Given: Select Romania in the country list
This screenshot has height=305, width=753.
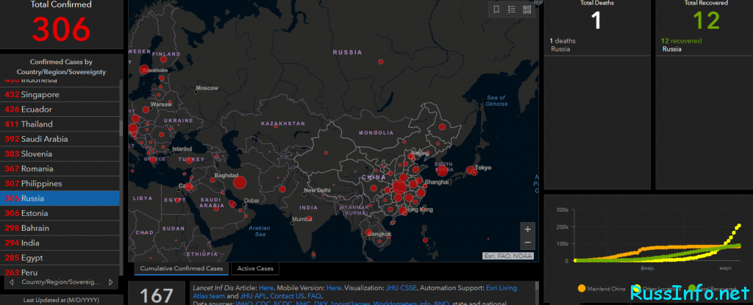Looking at the screenshot, I should (x=60, y=169).
